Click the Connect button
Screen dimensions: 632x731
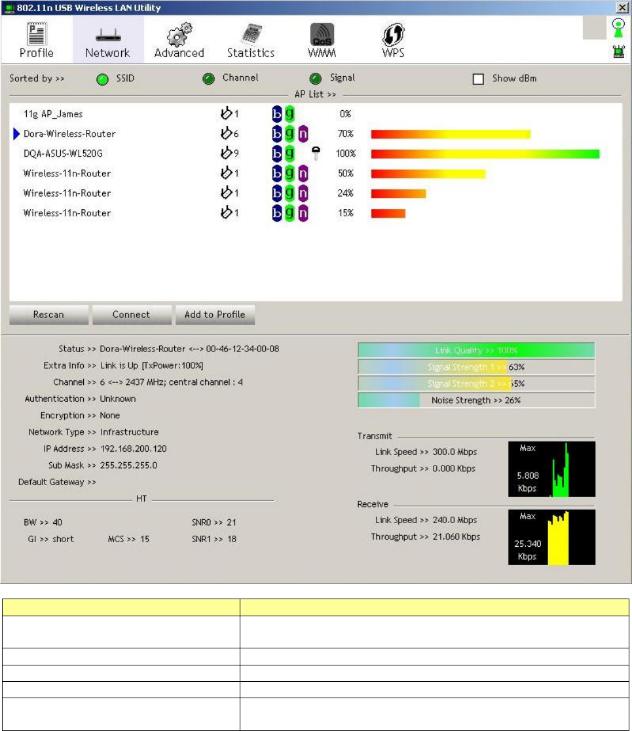click(x=132, y=315)
